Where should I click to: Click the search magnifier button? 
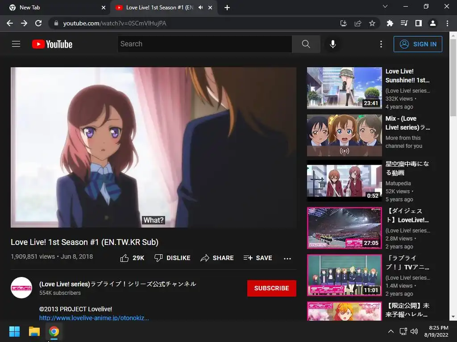click(x=306, y=44)
